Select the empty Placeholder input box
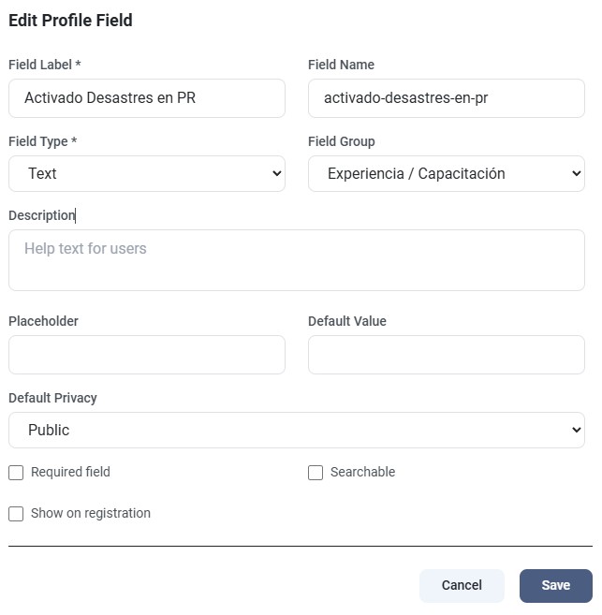The image size is (602, 615). (x=147, y=355)
